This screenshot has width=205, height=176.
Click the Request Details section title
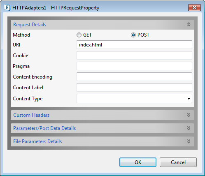pyautogui.click(x=30, y=25)
